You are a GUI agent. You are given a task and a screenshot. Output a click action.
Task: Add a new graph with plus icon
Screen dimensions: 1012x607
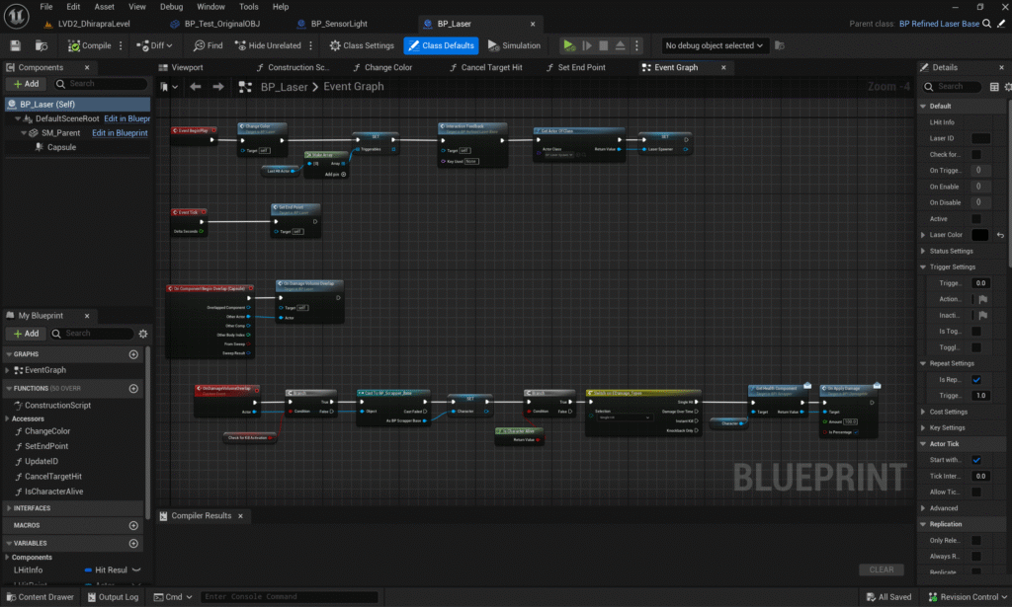pos(133,354)
